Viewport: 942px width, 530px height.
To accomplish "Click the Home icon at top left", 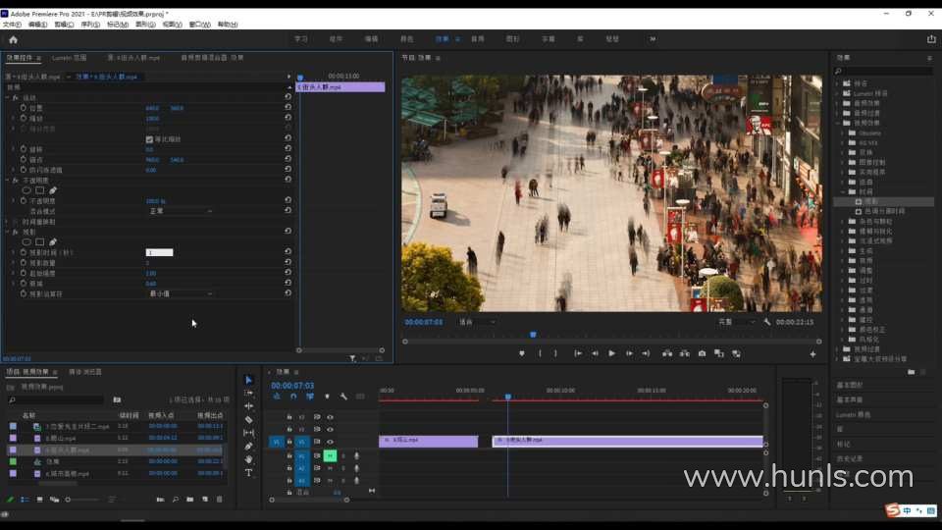I will (13, 39).
